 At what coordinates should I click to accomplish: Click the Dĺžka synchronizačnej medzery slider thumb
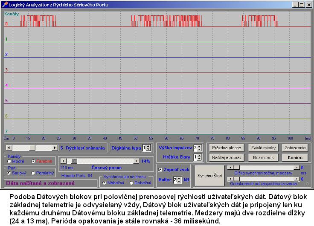[x=236, y=167]
